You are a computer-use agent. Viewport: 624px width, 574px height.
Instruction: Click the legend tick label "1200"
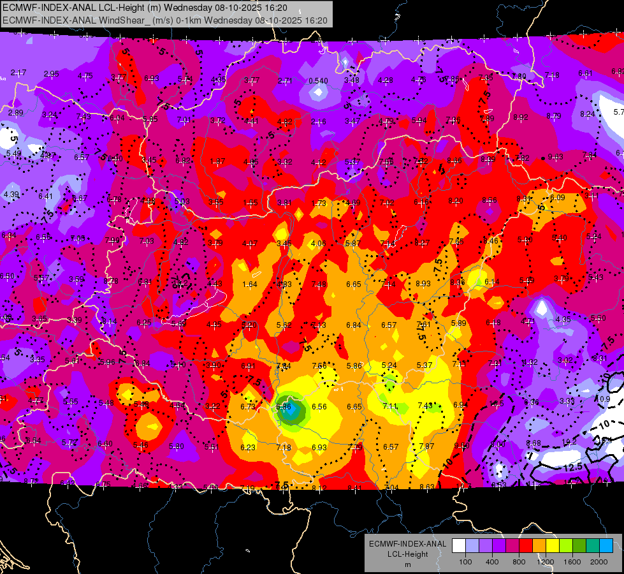545,562
